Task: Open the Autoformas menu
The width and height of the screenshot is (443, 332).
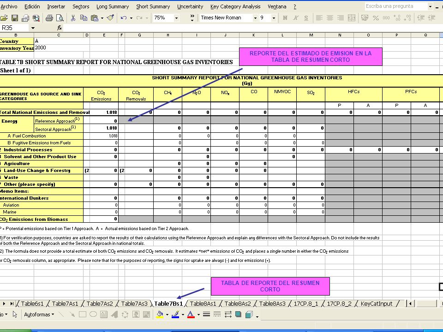Action: pyautogui.click(x=39, y=314)
